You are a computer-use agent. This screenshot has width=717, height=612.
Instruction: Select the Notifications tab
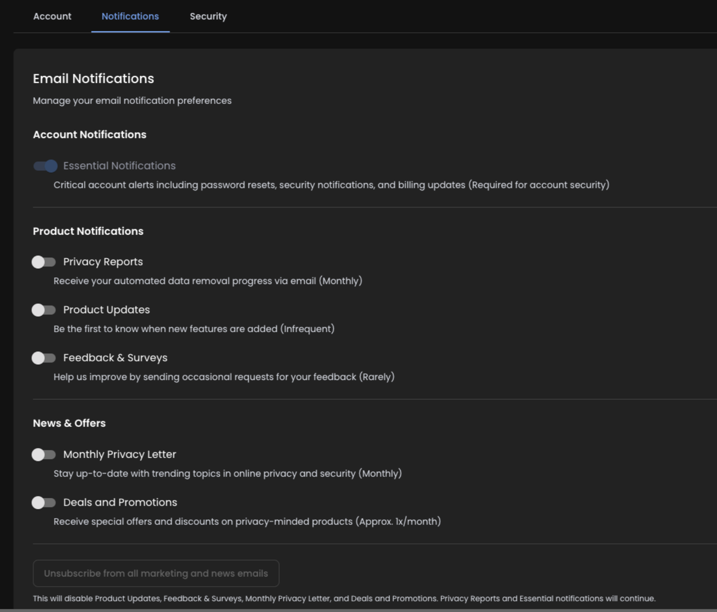130,16
